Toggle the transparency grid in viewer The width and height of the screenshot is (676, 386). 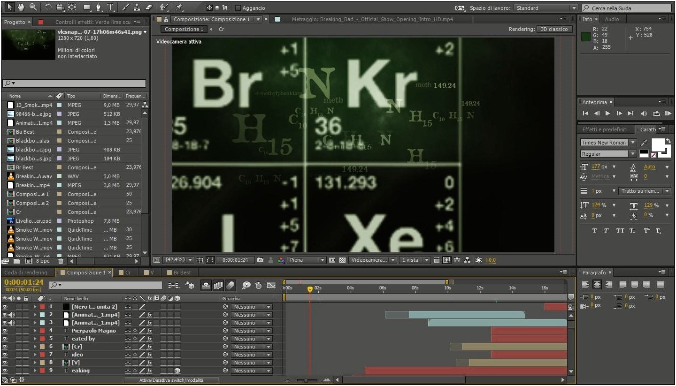343,260
